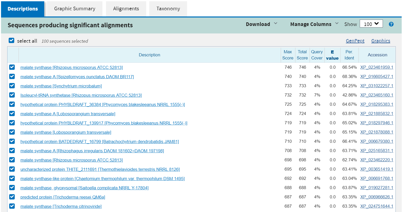The height and width of the screenshot is (212, 404).
Task: Open accession XP_018297946.1
Action: [377, 123]
